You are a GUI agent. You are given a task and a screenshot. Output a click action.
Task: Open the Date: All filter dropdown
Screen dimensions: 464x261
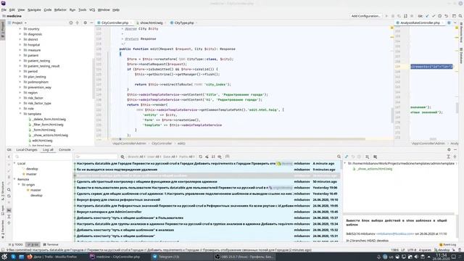click(170, 157)
